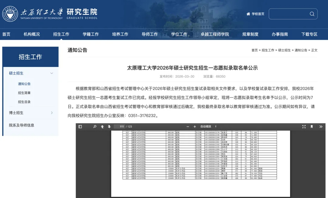Select 通知公告 in the sidebar

pyautogui.click(x=24, y=84)
